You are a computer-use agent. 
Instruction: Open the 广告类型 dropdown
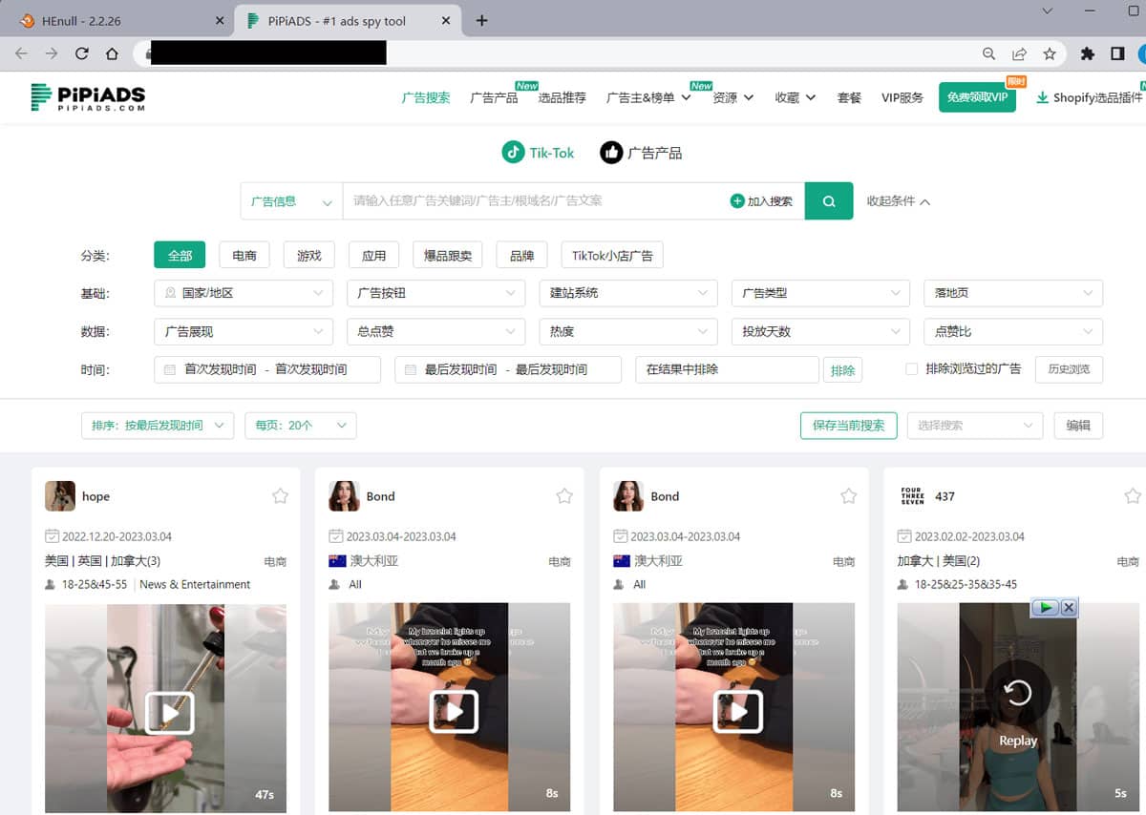point(820,293)
